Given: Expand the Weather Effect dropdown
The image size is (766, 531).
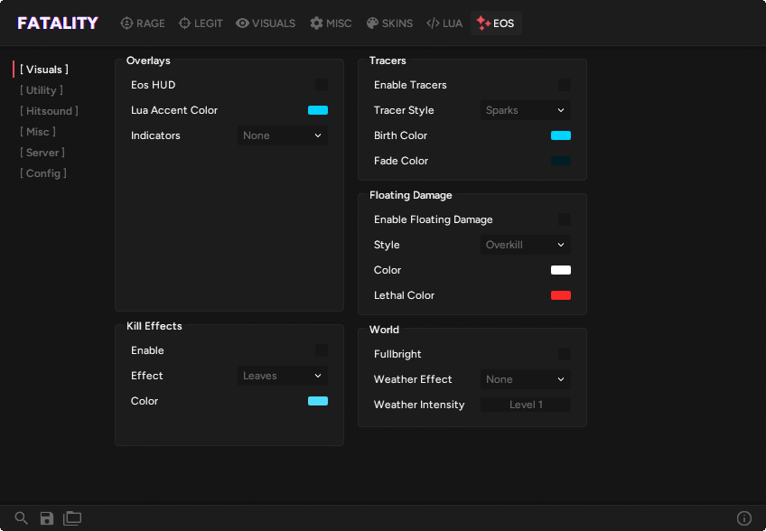Looking at the screenshot, I should pyautogui.click(x=525, y=379).
